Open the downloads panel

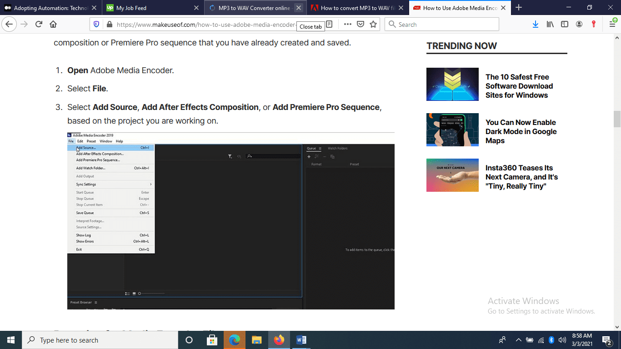click(536, 25)
